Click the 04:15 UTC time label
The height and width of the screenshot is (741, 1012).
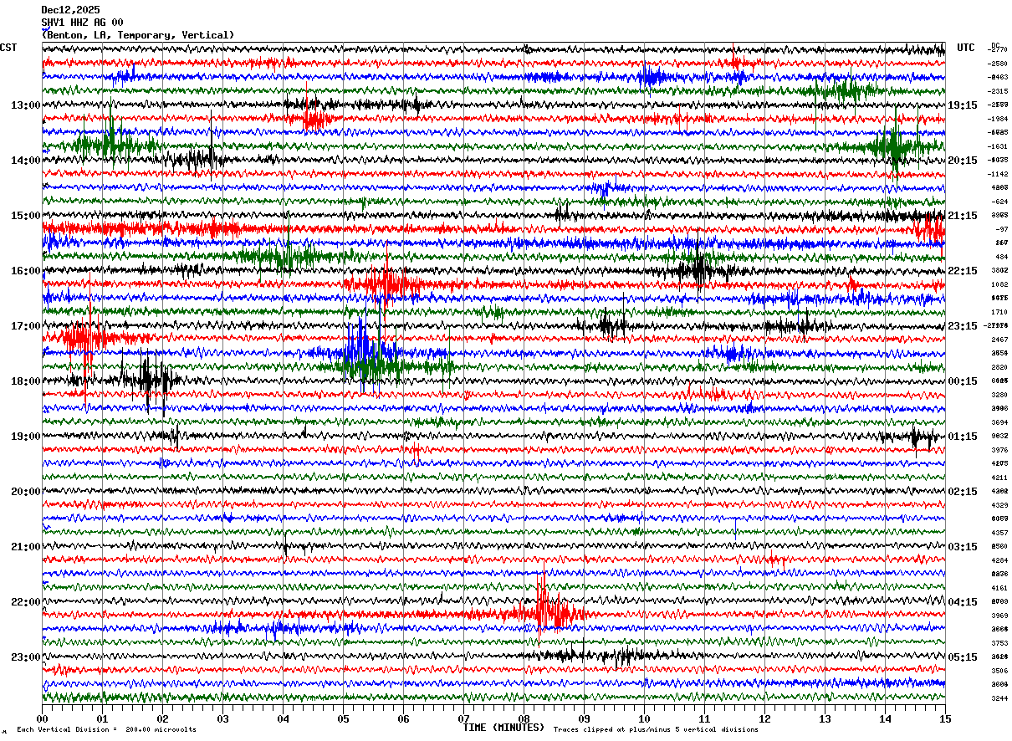click(x=963, y=602)
